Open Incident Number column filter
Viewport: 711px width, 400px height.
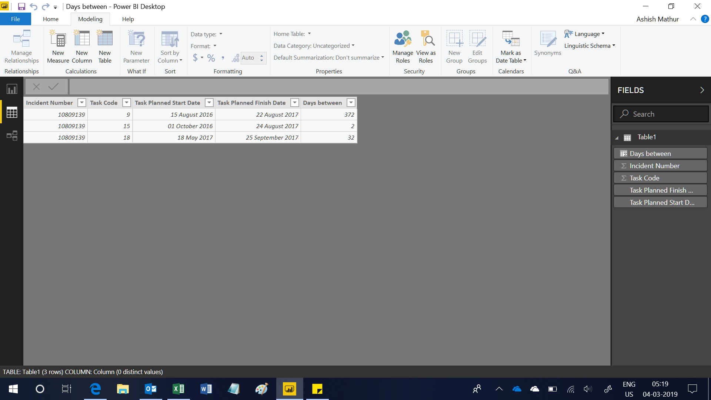coord(82,103)
